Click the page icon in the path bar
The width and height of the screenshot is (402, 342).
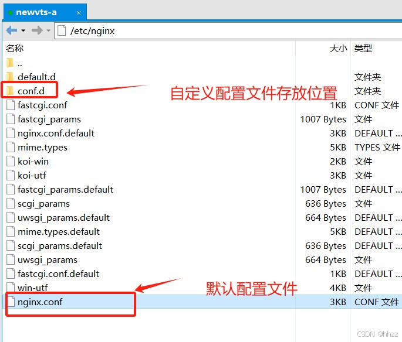coord(62,30)
